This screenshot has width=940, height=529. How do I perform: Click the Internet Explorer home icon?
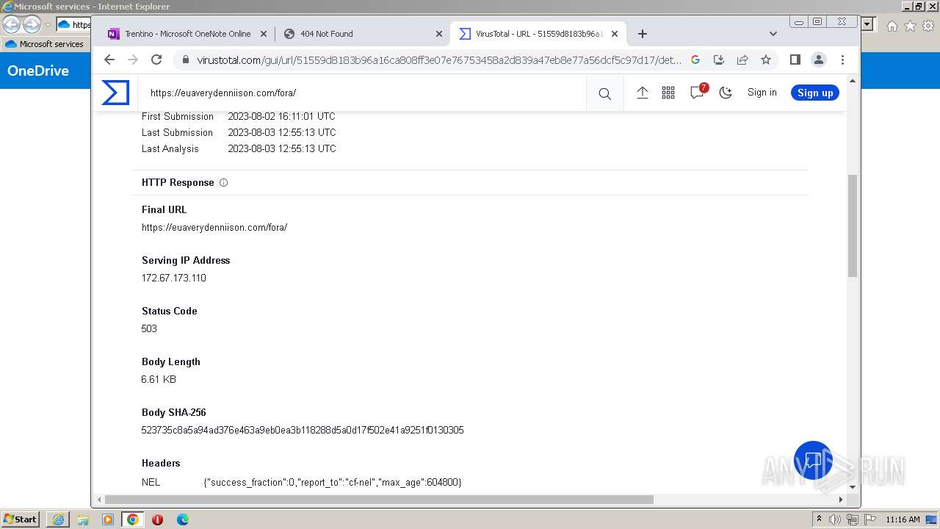892,26
